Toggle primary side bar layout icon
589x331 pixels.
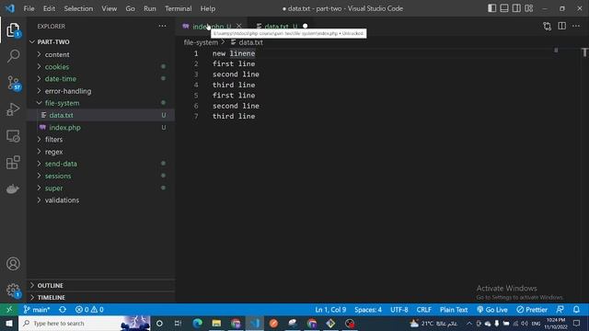pyautogui.click(x=491, y=8)
